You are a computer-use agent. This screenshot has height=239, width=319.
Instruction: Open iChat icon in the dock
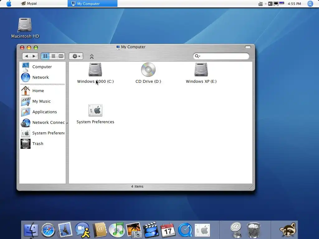coord(82,230)
